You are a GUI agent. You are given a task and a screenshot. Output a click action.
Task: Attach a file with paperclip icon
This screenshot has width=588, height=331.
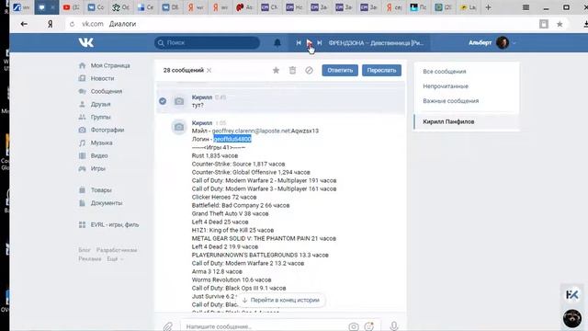168,326
